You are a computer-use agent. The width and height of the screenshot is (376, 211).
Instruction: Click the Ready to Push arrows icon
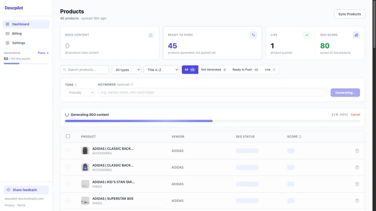(253, 35)
